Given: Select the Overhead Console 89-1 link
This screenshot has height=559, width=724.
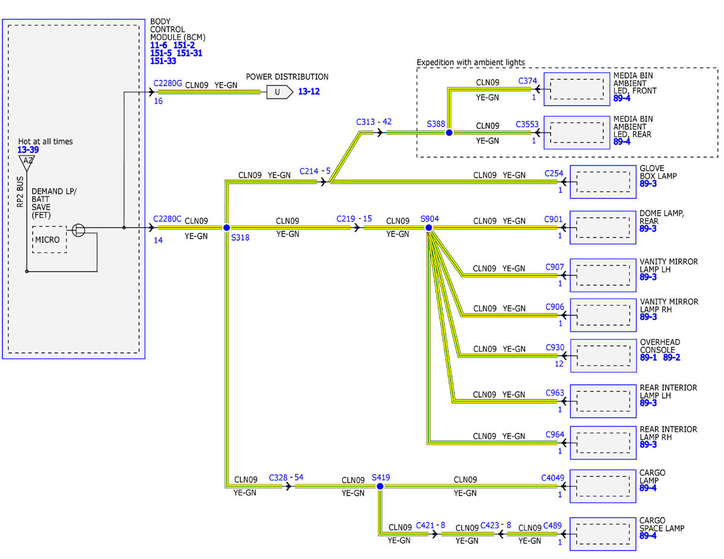Looking at the screenshot, I should [x=648, y=358].
